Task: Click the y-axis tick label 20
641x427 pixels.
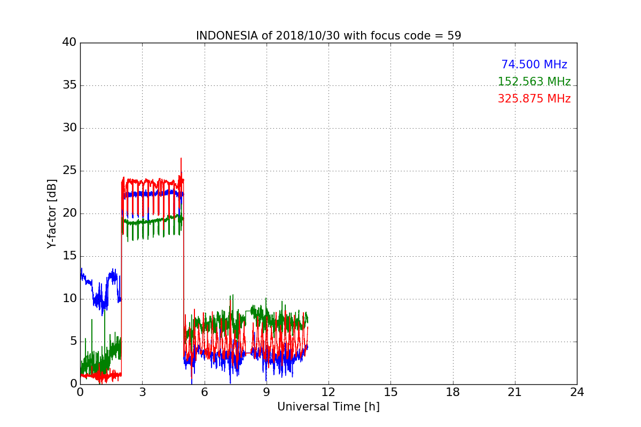Action: coord(69,213)
